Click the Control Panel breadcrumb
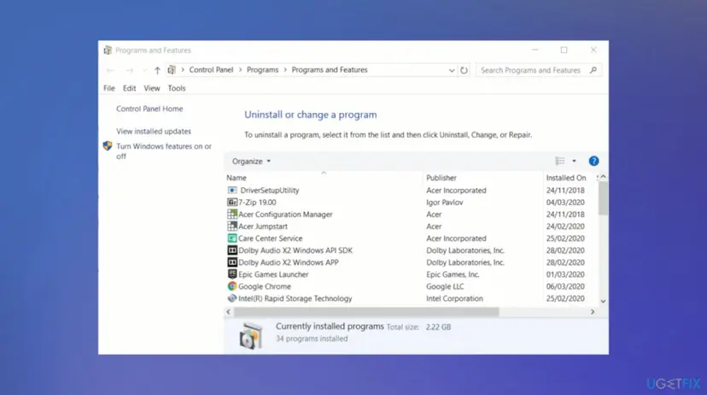This screenshot has height=395, width=707. tap(211, 70)
